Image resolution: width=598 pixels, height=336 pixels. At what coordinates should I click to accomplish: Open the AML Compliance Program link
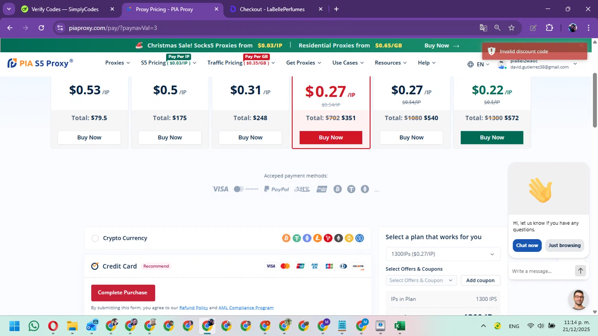click(x=246, y=308)
